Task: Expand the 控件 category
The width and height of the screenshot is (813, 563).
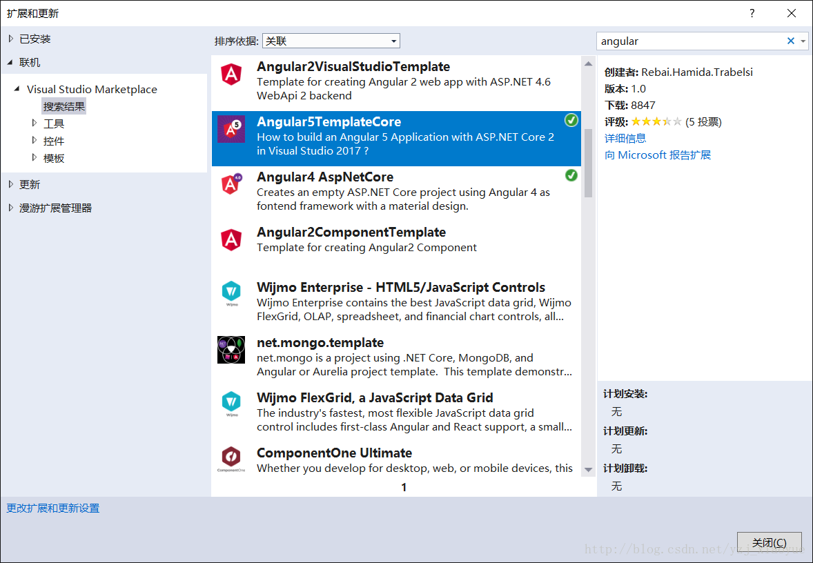Action: [x=35, y=141]
